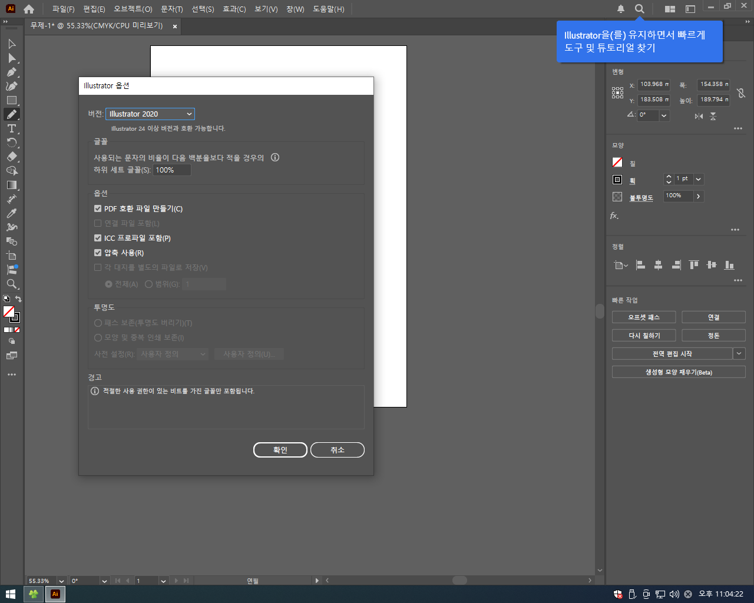Open the Arrange Documents icon
The height and width of the screenshot is (603, 754).
click(670, 9)
